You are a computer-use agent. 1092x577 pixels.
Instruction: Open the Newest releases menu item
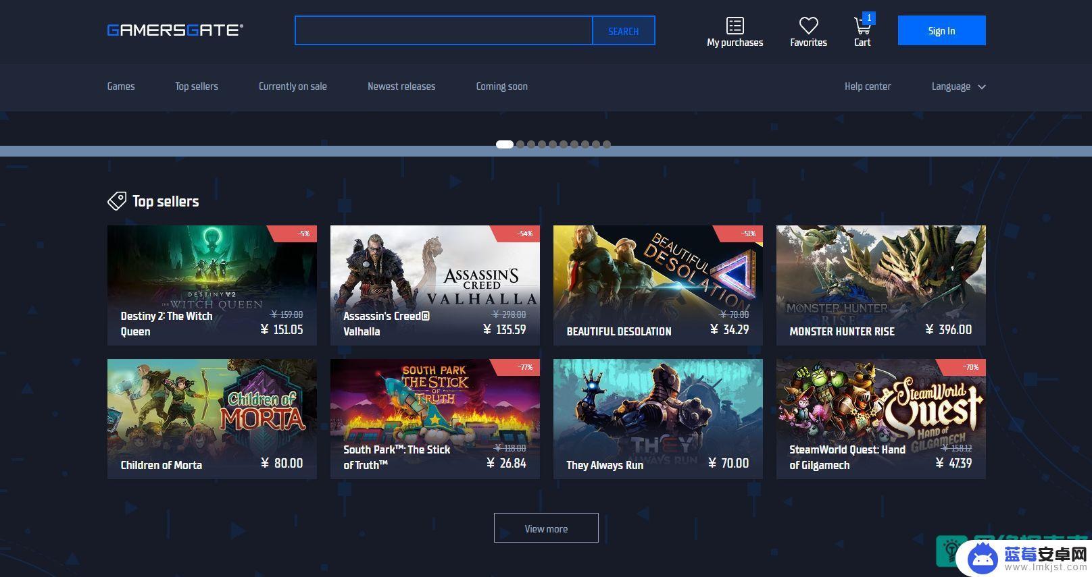click(x=401, y=86)
